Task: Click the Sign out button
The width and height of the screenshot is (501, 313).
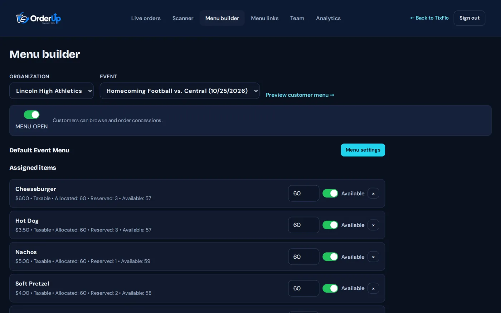Action: [x=470, y=18]
